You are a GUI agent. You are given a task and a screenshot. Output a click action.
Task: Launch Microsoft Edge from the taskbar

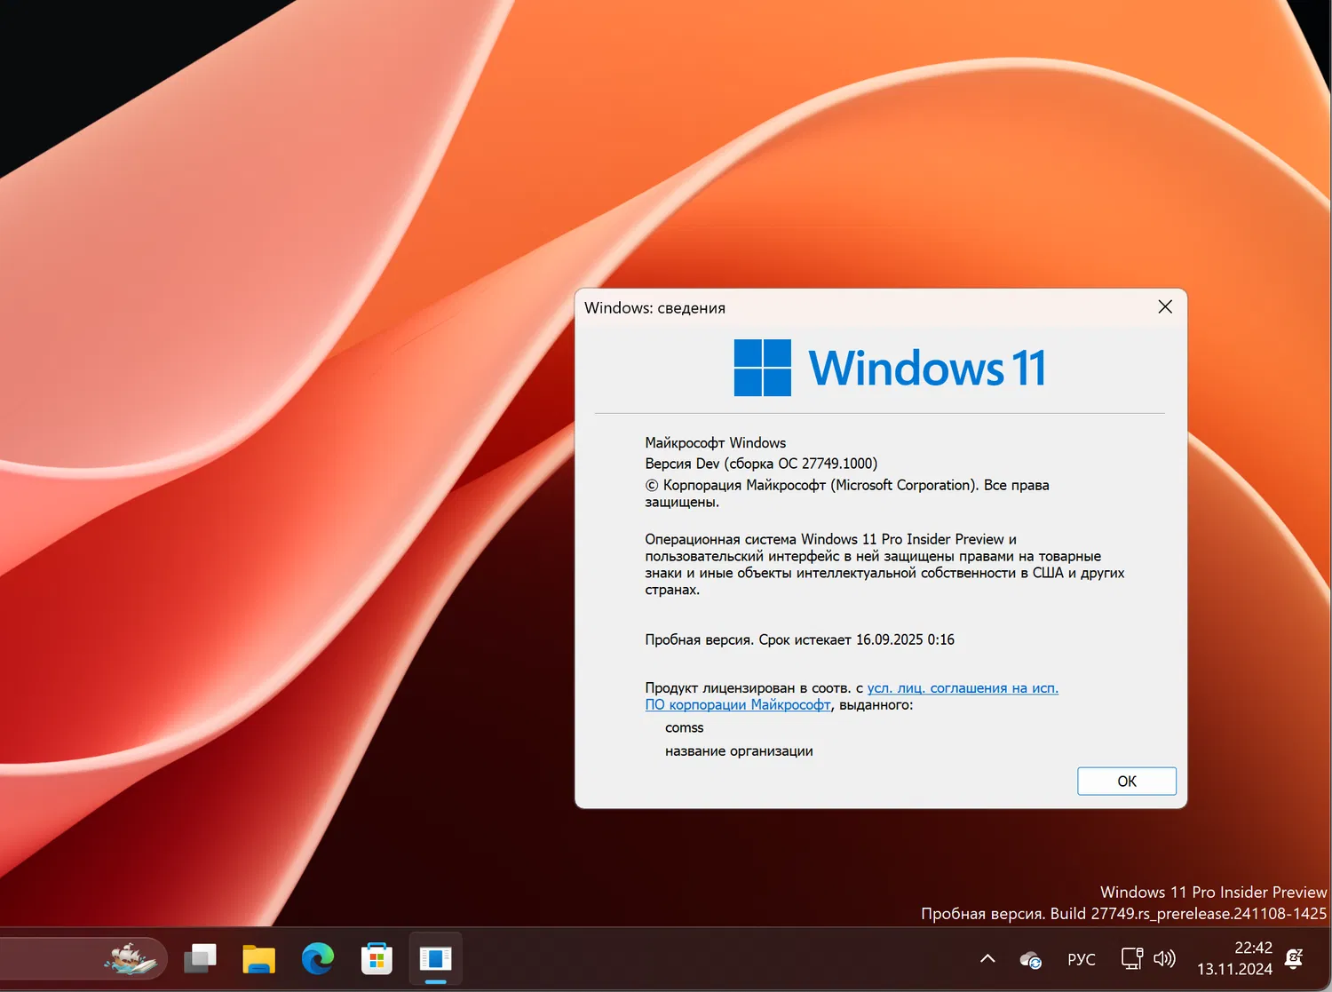[x=317, y=959]
